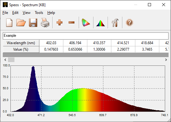Select the 0.147603 value cell

pyautogui.click(x=51, y=49)
